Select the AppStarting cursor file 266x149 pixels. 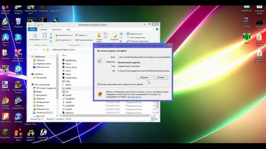[71, 60]
